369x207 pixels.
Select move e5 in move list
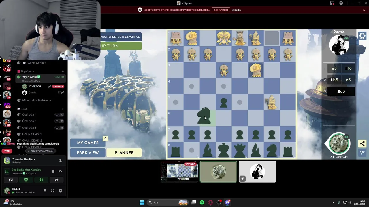click(348, 80)
